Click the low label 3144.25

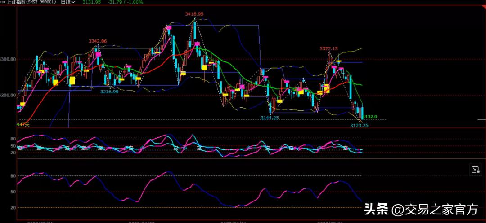[270, 118]
